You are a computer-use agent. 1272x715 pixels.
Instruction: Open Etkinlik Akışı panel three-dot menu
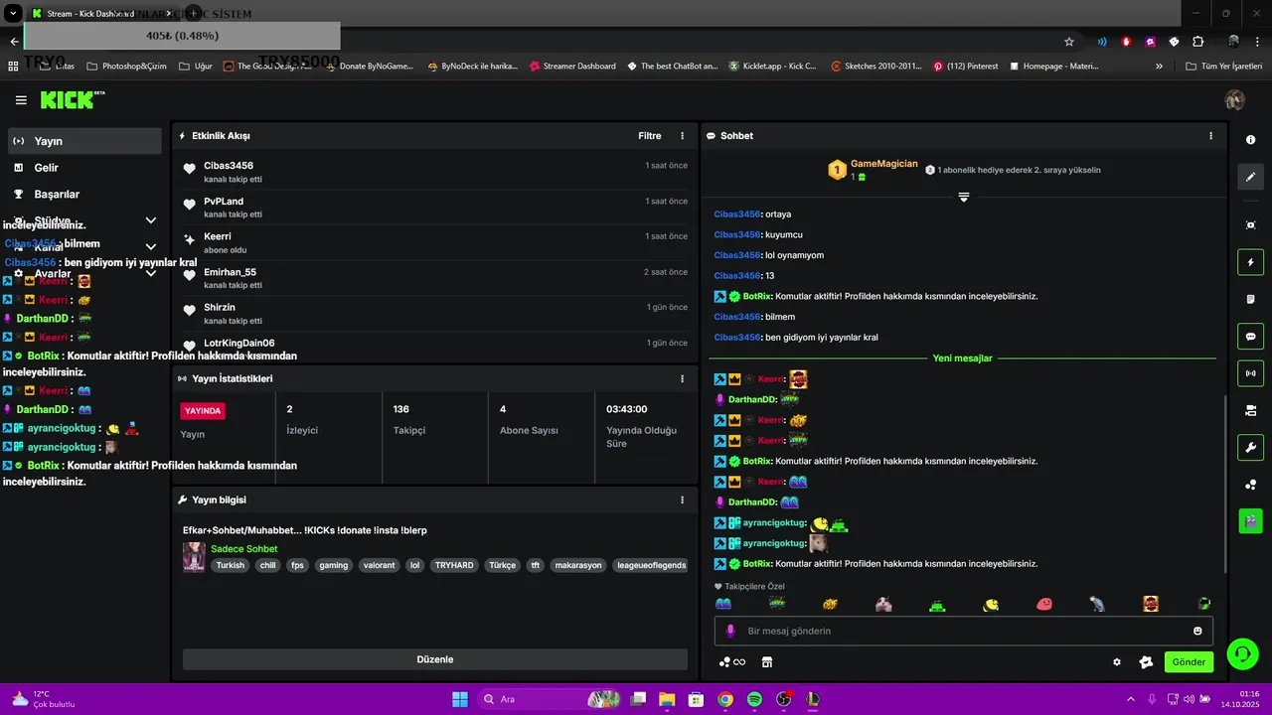(x=682, y=136)
